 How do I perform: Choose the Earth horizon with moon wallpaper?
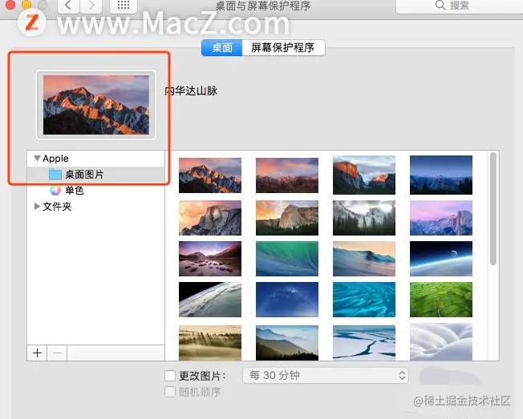(441, 259)
